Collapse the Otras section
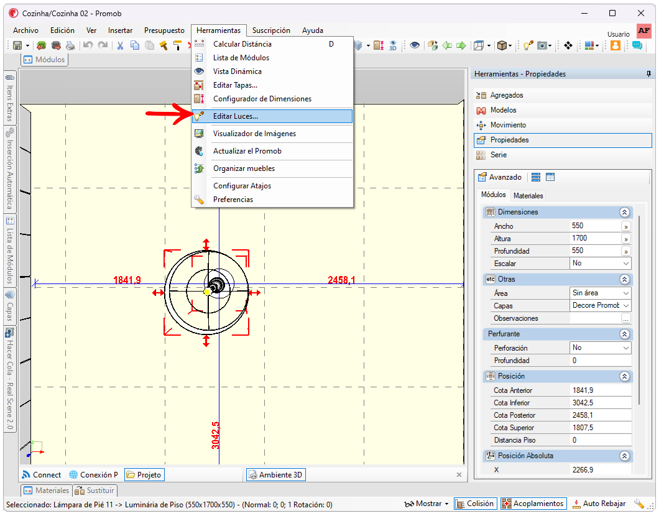The image size is (659, 516). point(624,279)
